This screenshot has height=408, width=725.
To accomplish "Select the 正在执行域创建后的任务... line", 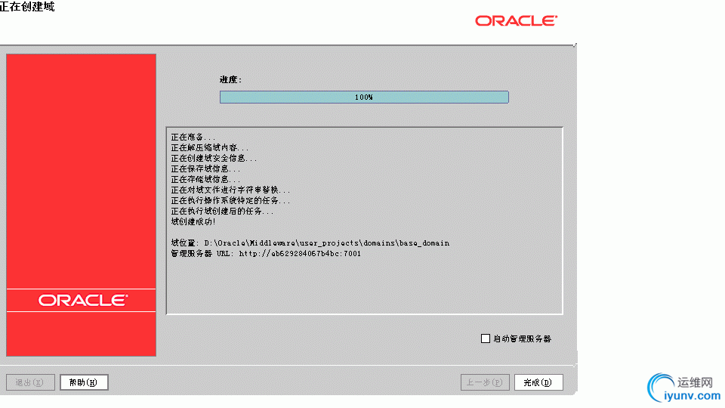I will coord(222,211).
